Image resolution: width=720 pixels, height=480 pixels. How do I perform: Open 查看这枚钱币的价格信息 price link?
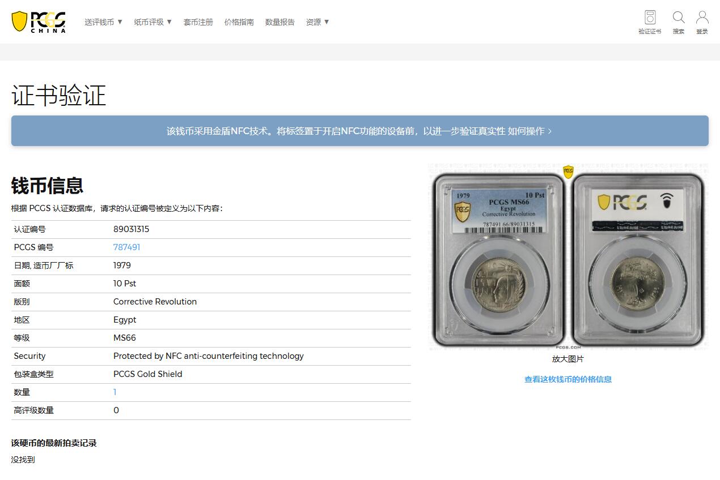coord(568,379)
